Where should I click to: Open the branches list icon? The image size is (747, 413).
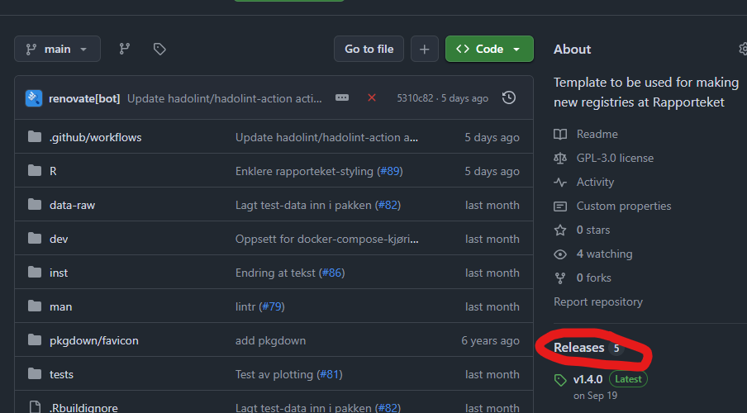(125, 49)
